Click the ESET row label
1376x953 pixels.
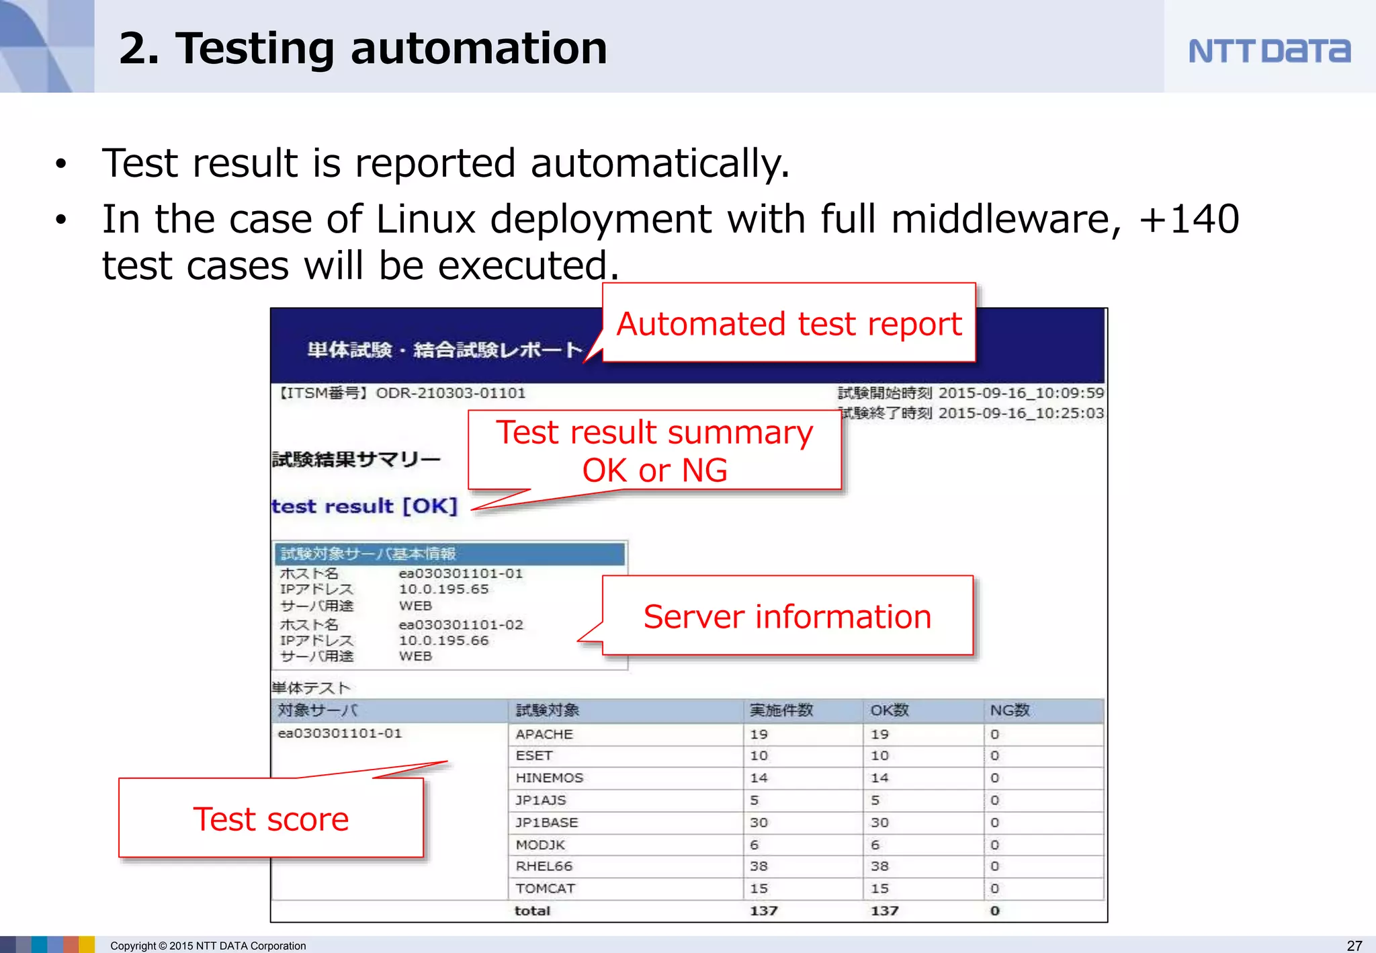534,756
